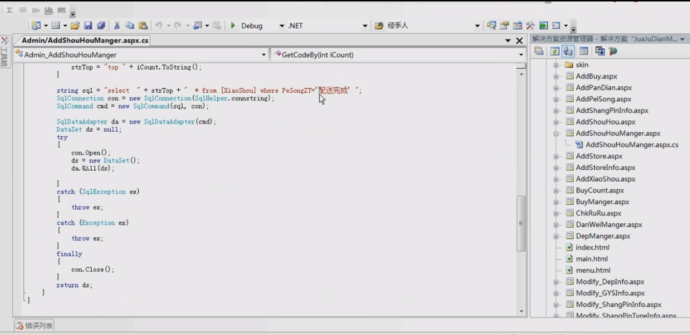Select AddShouHouManger.aspx.cs file in tree

632,145
